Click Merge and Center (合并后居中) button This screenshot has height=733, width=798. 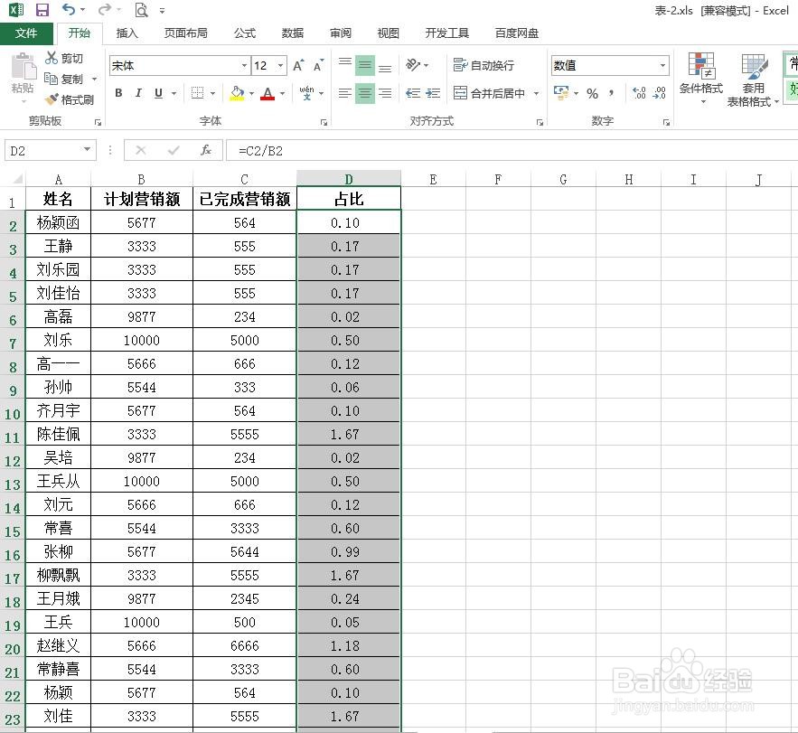(x=489, y=93)
